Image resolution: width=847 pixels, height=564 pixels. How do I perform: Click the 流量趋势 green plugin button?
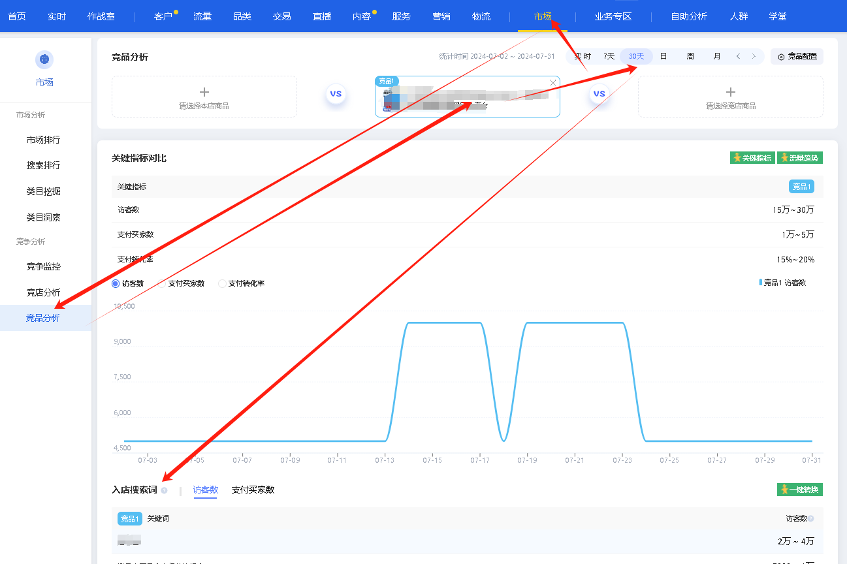799,158
